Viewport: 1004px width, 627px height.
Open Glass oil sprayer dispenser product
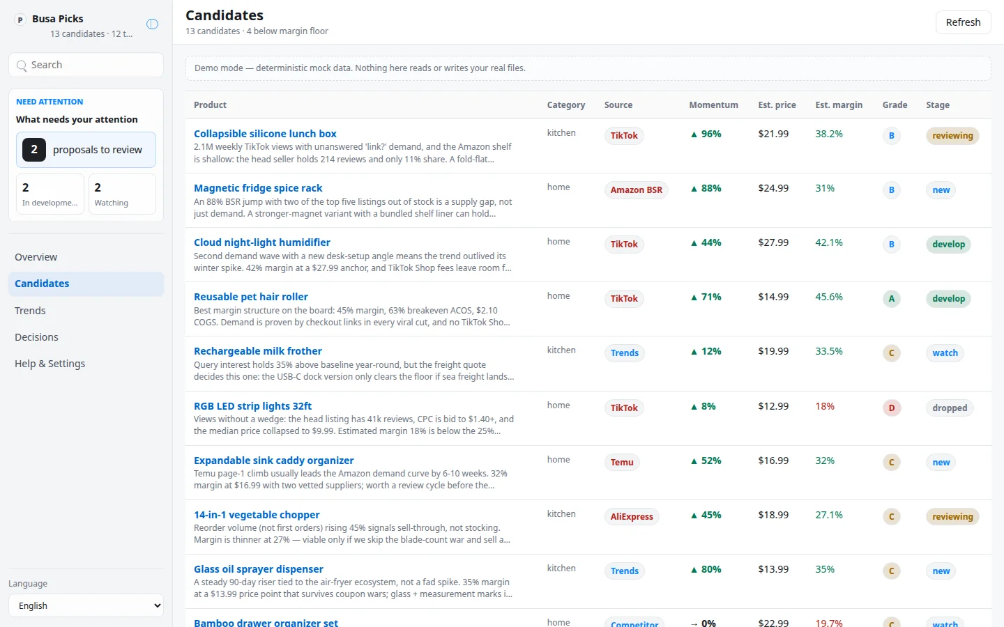click(x=259, y=569)
